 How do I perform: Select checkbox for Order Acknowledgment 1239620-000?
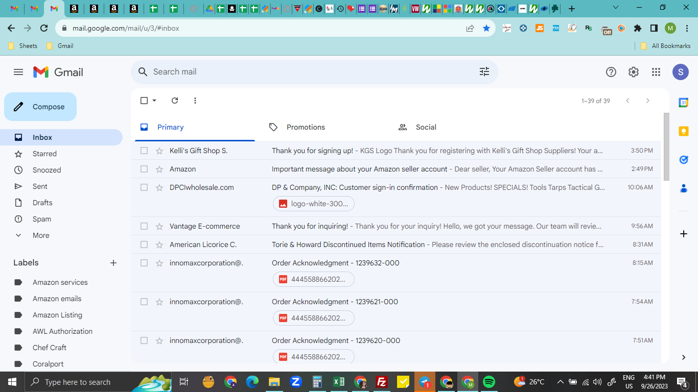tap(144, 340)
